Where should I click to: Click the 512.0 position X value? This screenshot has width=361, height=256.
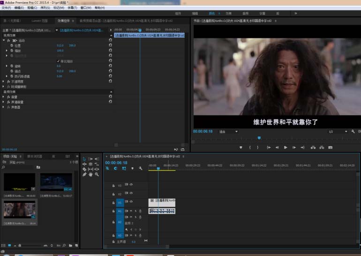[60, 45]
